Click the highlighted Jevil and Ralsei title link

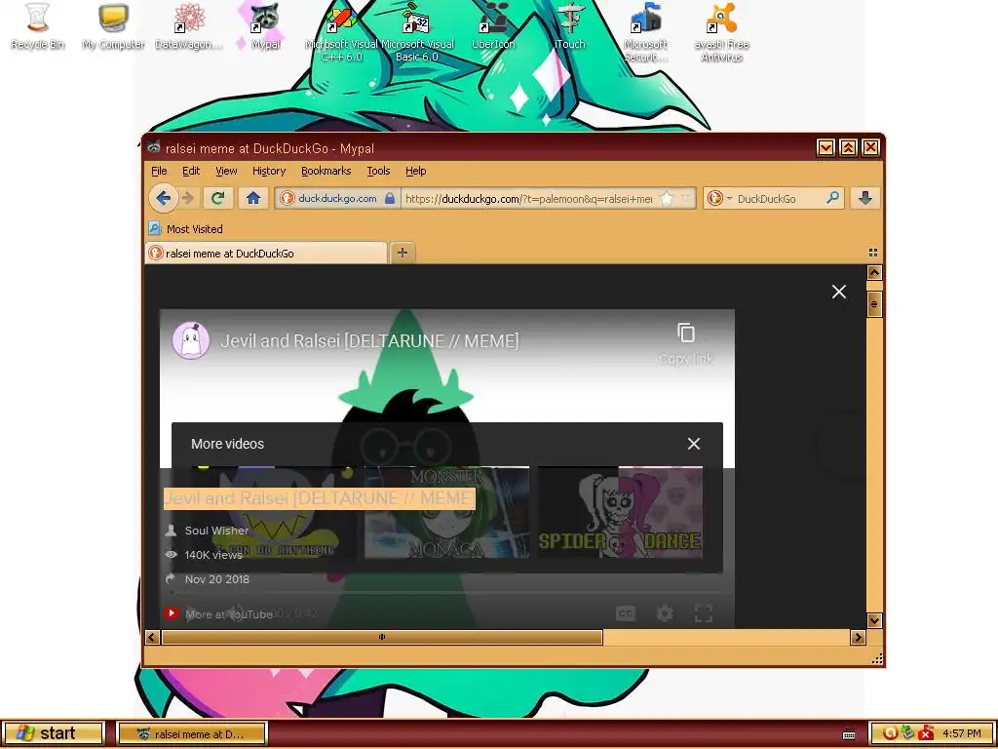[x=320, y=498]
